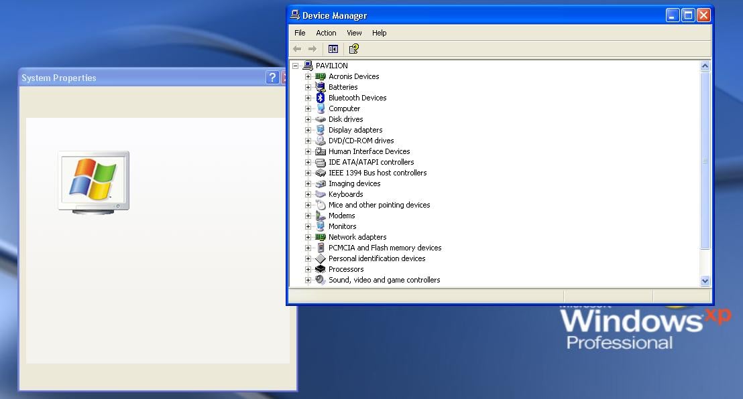This screenshot has height=399, width=743.
Task: Select the Acronis Devices label
Action: (354, 76)
